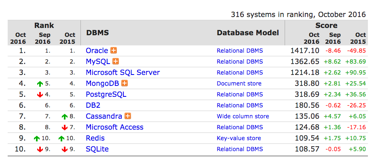Click Relational DBMS in Microsoft Access row
The height and width of the screenshot is (158, 376).
(240, 127)
